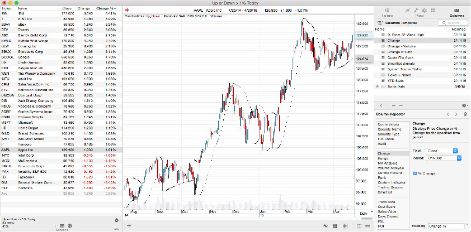471x232 pixels.
Task: Select the chart line style icon
Action: (325, 226)
